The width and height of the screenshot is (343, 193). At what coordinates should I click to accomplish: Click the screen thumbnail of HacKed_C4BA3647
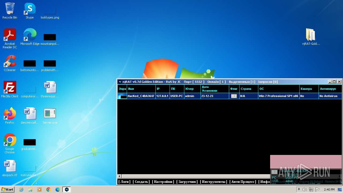click(x=122, y=96)
